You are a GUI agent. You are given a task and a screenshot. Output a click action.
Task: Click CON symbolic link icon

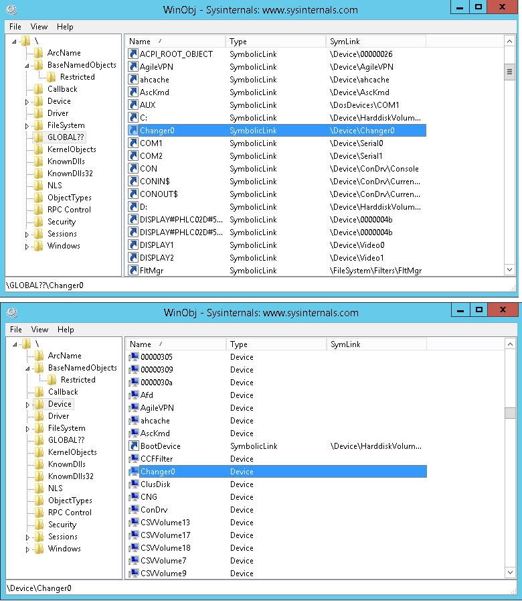point(133,168)
